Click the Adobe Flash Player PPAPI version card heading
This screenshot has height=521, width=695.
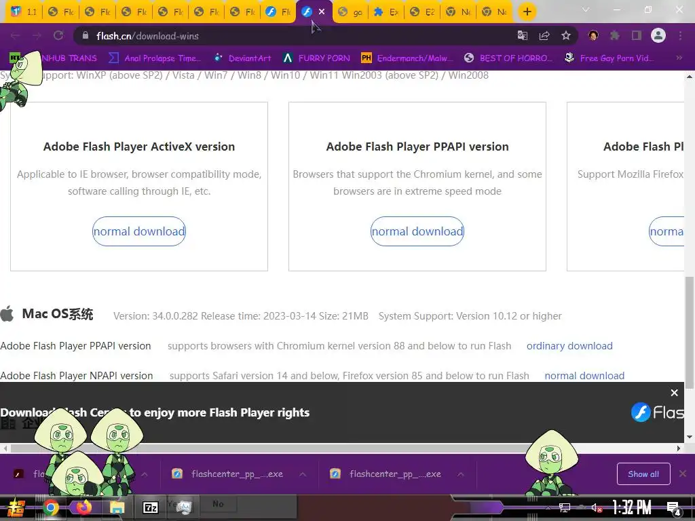(x=417, y=147)
